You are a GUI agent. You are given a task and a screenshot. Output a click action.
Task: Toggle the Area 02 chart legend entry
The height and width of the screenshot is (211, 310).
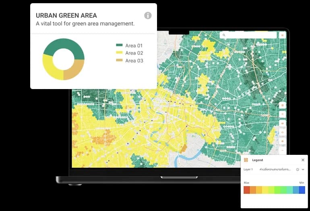(x=129, y=53)
